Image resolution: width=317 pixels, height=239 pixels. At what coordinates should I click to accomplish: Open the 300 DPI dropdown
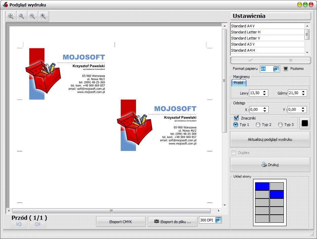click(218, 220)
